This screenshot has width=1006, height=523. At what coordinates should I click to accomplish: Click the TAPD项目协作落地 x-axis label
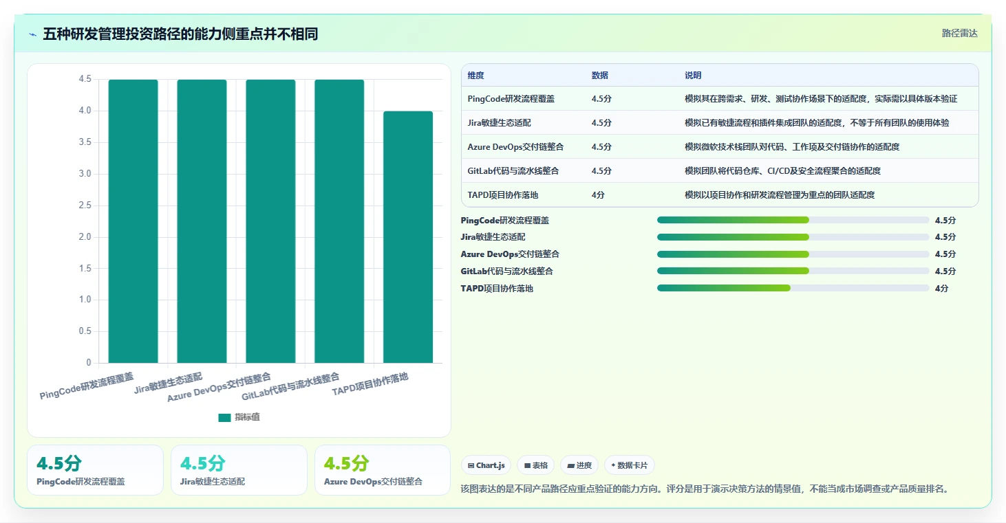click(370, 383)
